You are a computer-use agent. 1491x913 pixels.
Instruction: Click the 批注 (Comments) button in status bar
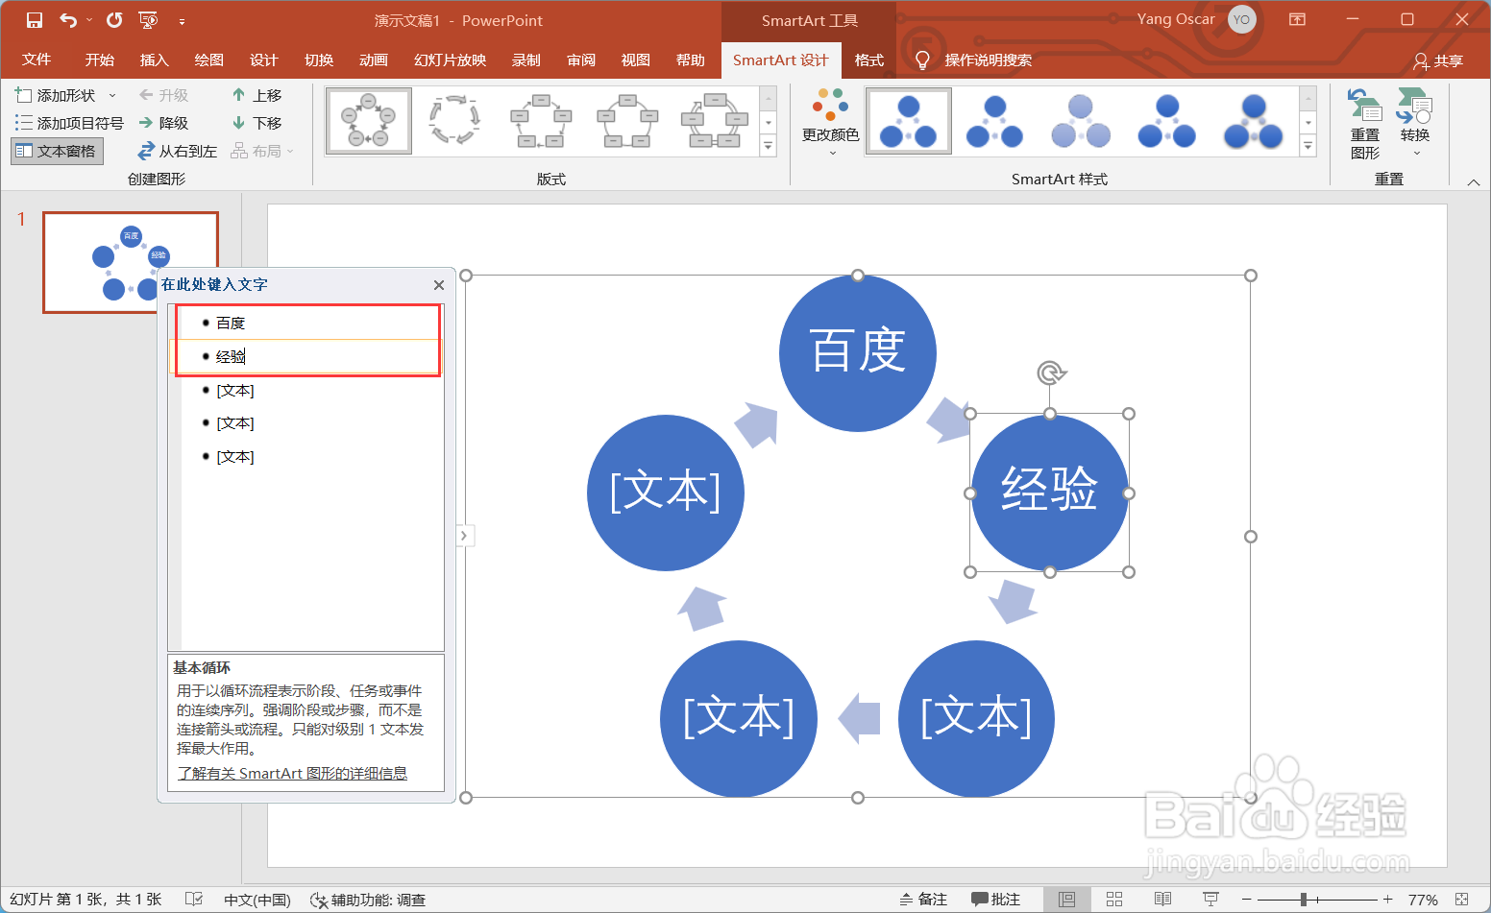coord(995,900)
